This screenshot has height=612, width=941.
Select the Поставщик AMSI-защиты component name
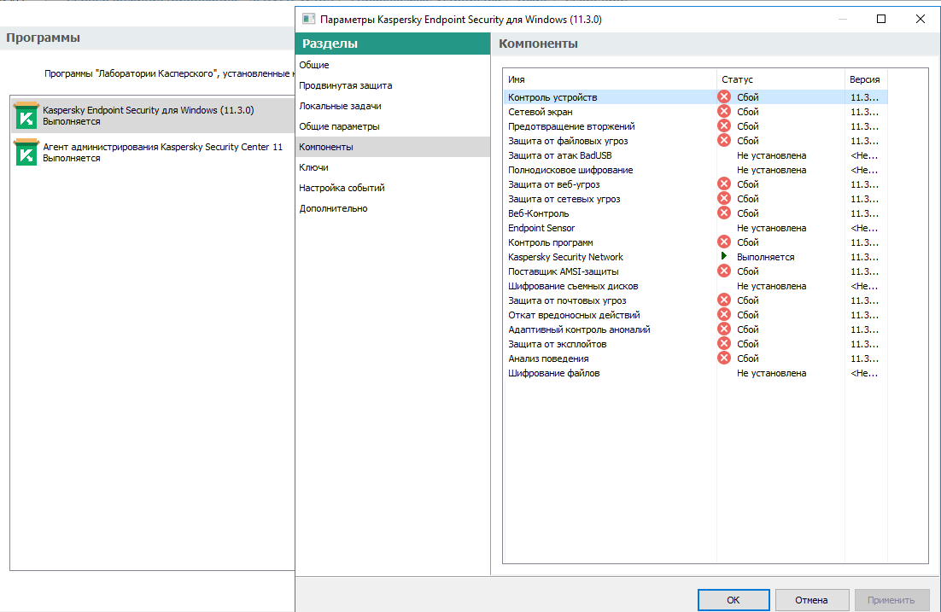click(x=563, y=271)
